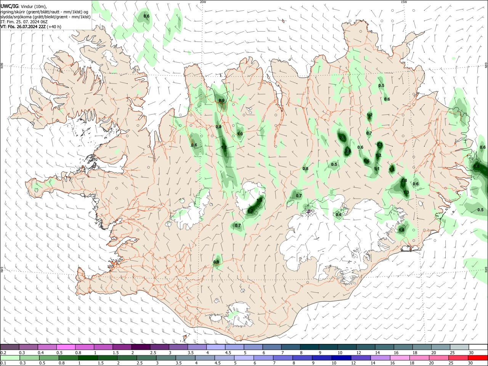Click the "slydda/snjókoma (grátt/bleikt/grænt - mm/1klst)" line

[x=45, y=17]
